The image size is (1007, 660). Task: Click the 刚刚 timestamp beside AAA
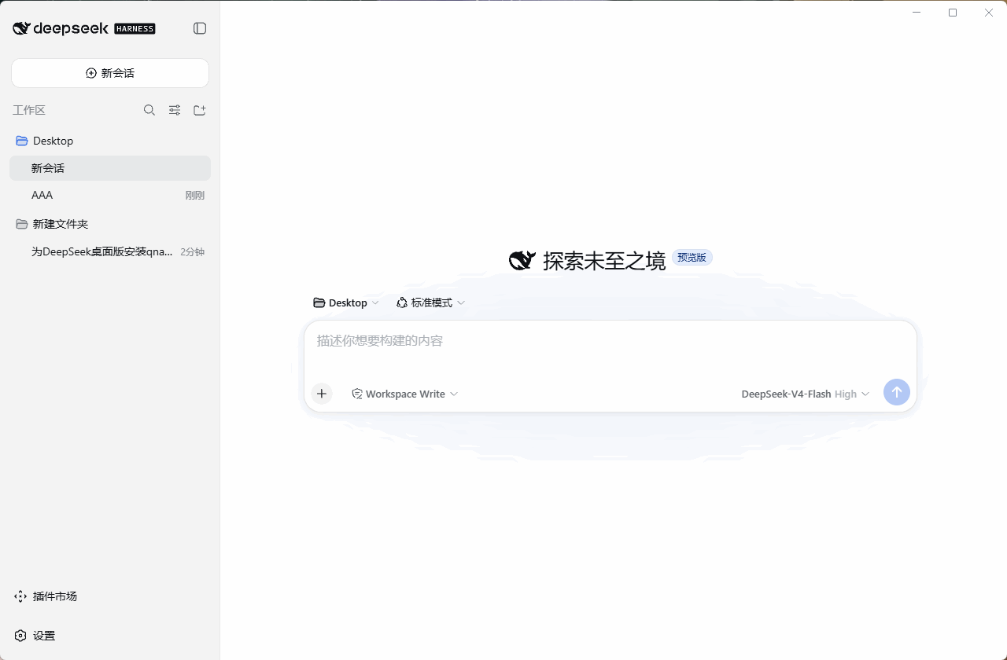tap(195, 196)
